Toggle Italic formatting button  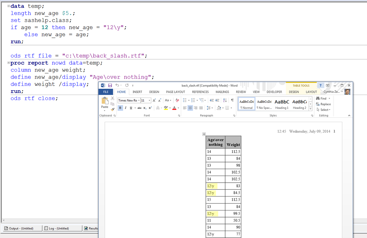click(125, 108)
